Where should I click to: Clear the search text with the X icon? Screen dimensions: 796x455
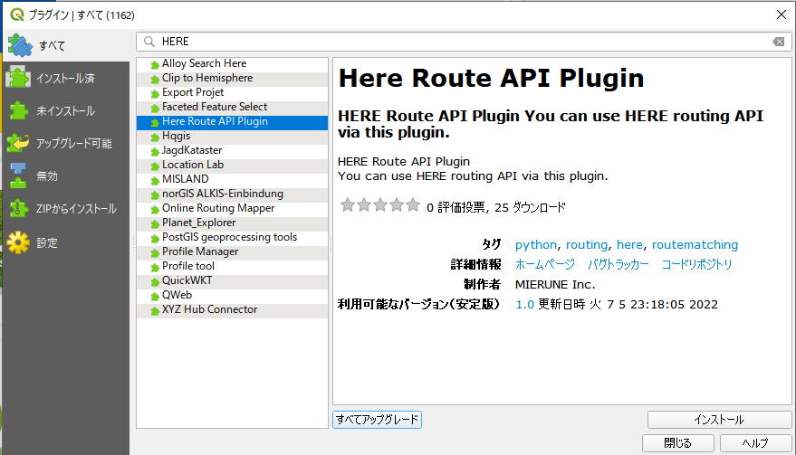coord(779,42)
